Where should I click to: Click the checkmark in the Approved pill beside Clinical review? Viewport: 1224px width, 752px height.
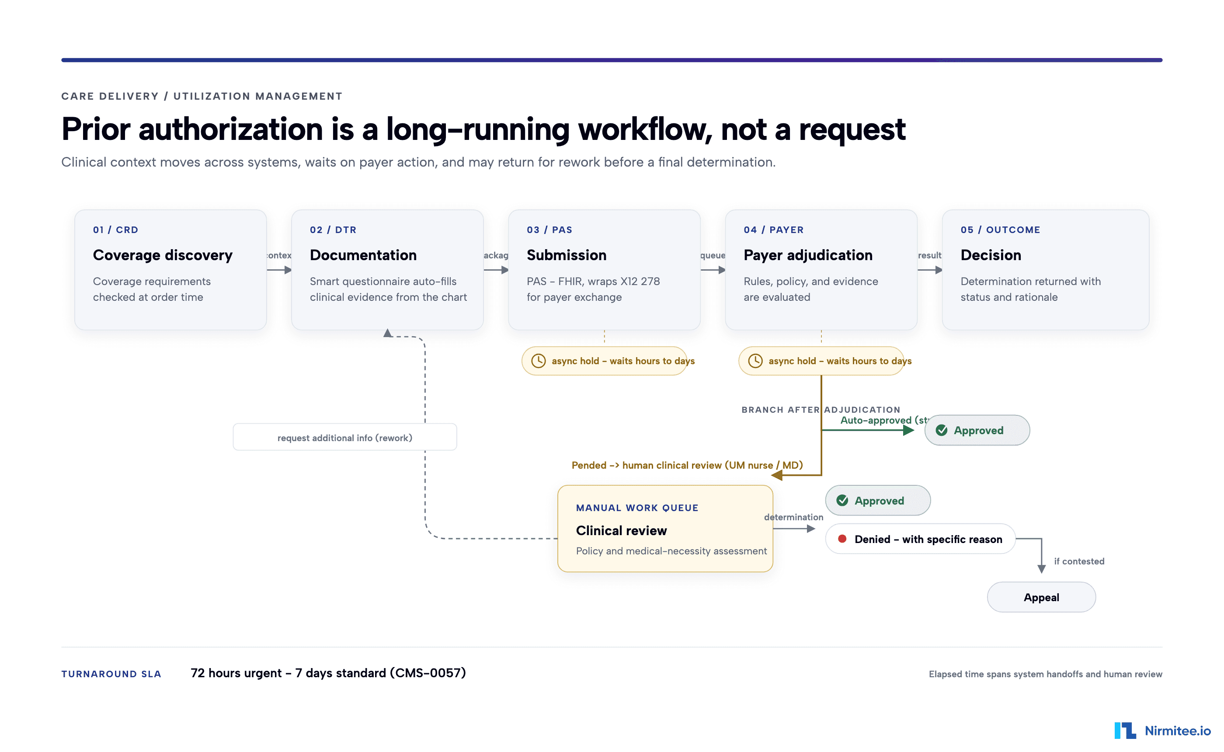[x=842, y=500]
